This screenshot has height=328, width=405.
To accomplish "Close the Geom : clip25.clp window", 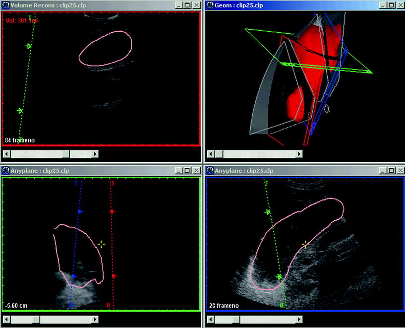I will [400, 5].
